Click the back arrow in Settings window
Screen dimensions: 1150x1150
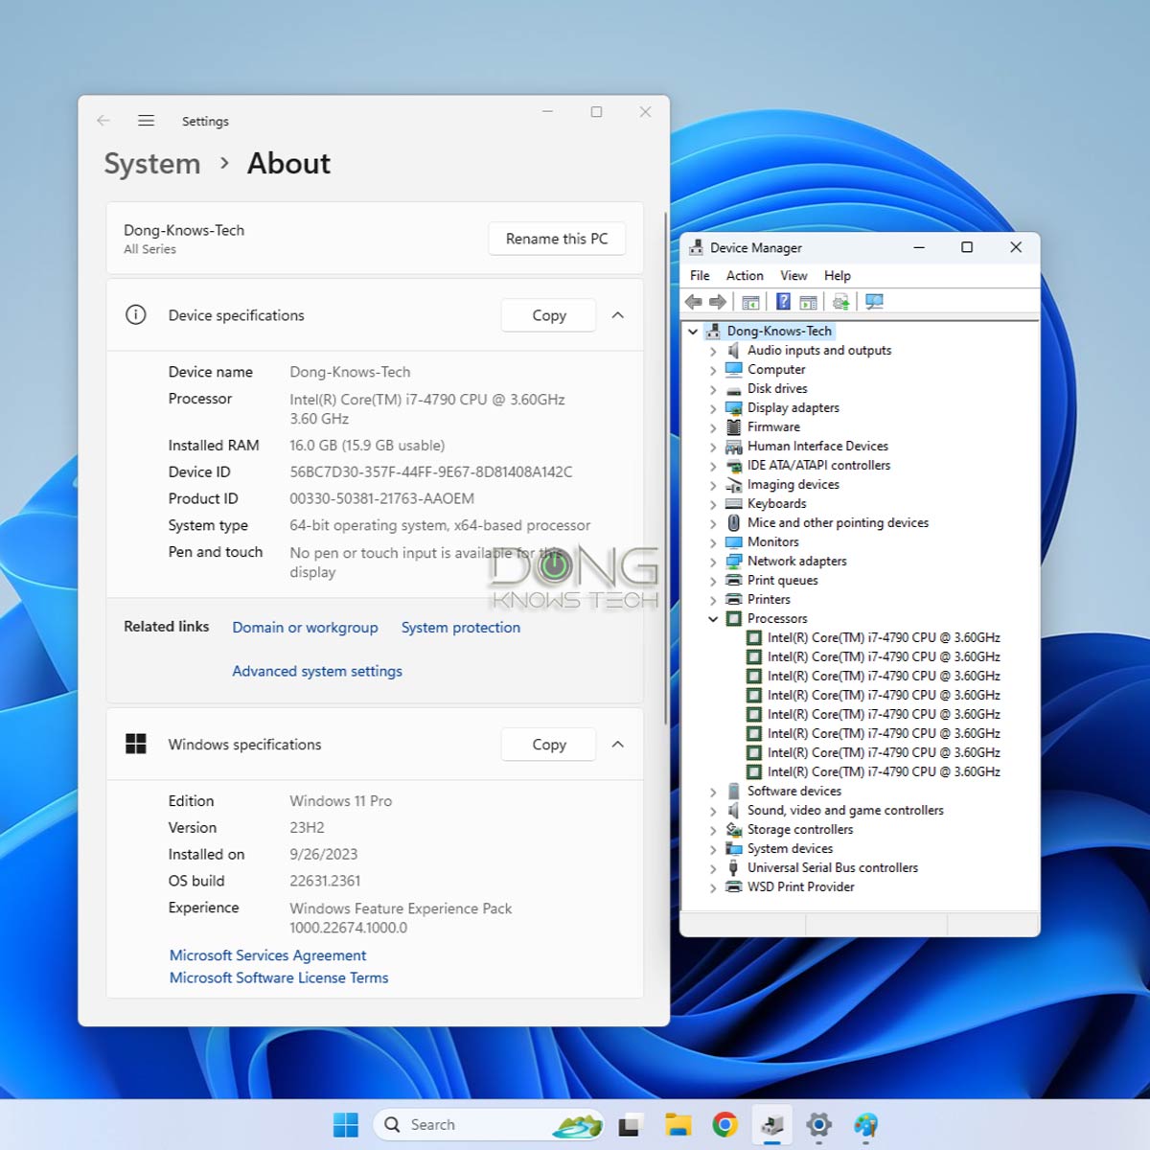[103, 121]
